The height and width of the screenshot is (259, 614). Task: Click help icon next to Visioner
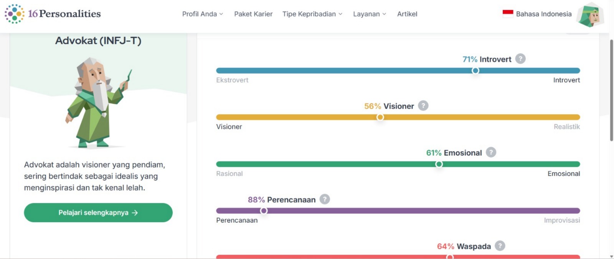coord(423,106)
